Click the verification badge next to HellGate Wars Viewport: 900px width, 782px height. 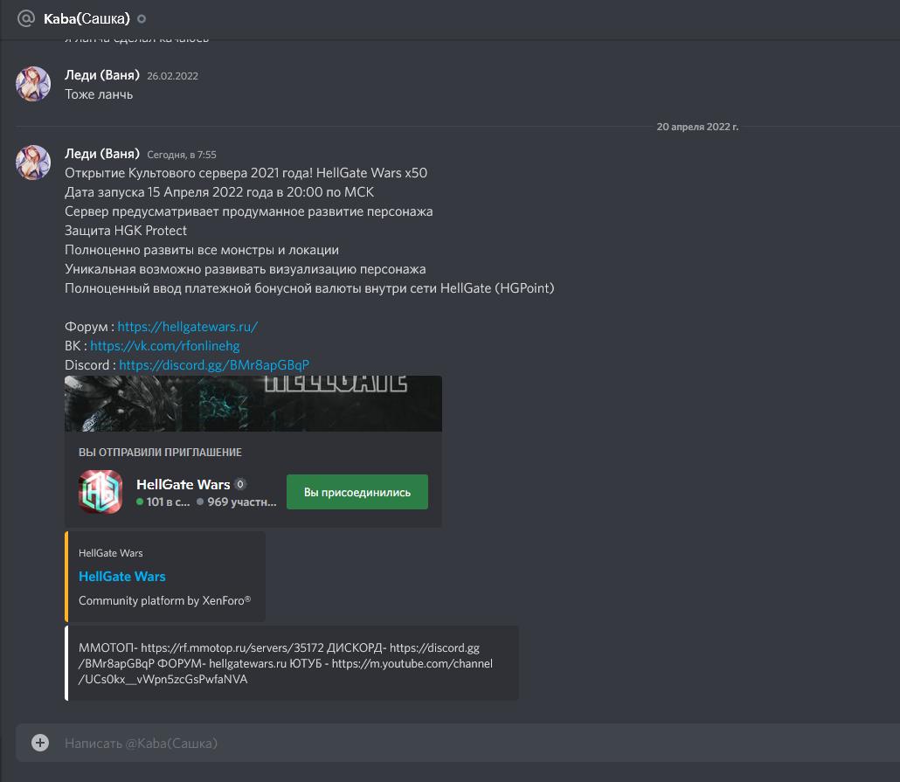240,484
